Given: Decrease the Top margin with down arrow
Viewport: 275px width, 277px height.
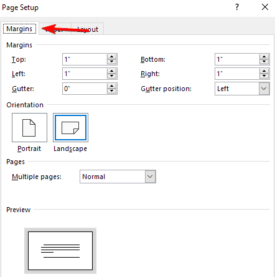Looking at the screenshot, I should pyautogui.click(x=112, y=62).
